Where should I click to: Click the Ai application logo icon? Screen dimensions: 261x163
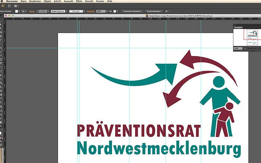(x=3, y=6)
